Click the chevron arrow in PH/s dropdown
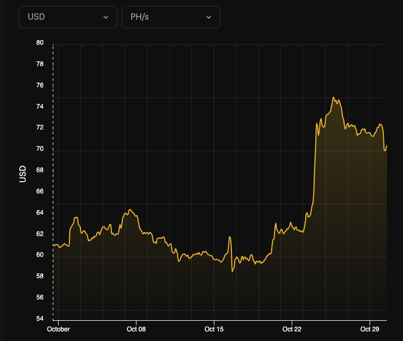This screenshot has width=403, height=341. (209, 18)
